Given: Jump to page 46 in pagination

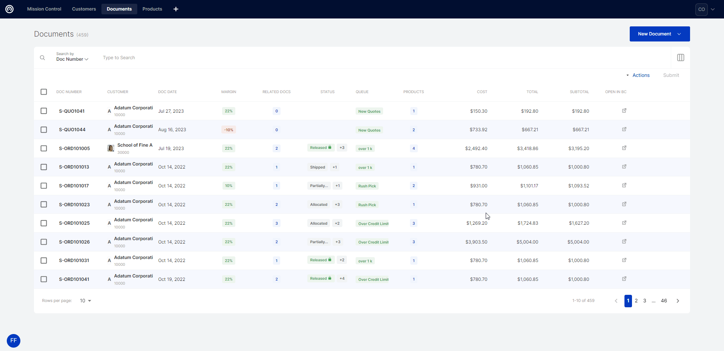Looking at the screenshot, I should click(664, 301).
